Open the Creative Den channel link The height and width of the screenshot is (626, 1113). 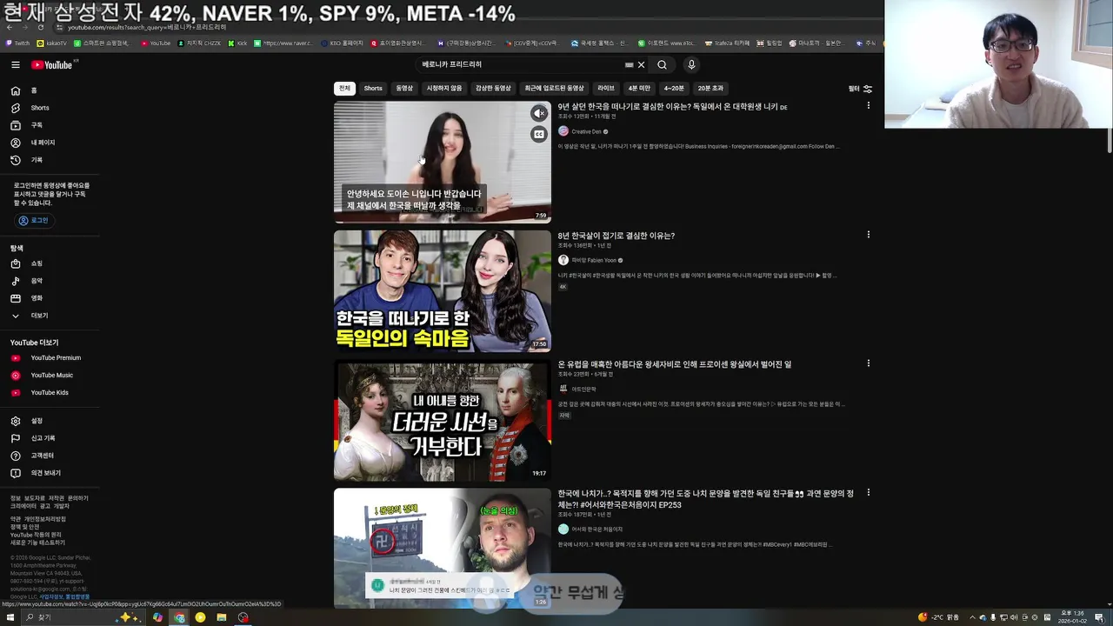tap(586, 131)
